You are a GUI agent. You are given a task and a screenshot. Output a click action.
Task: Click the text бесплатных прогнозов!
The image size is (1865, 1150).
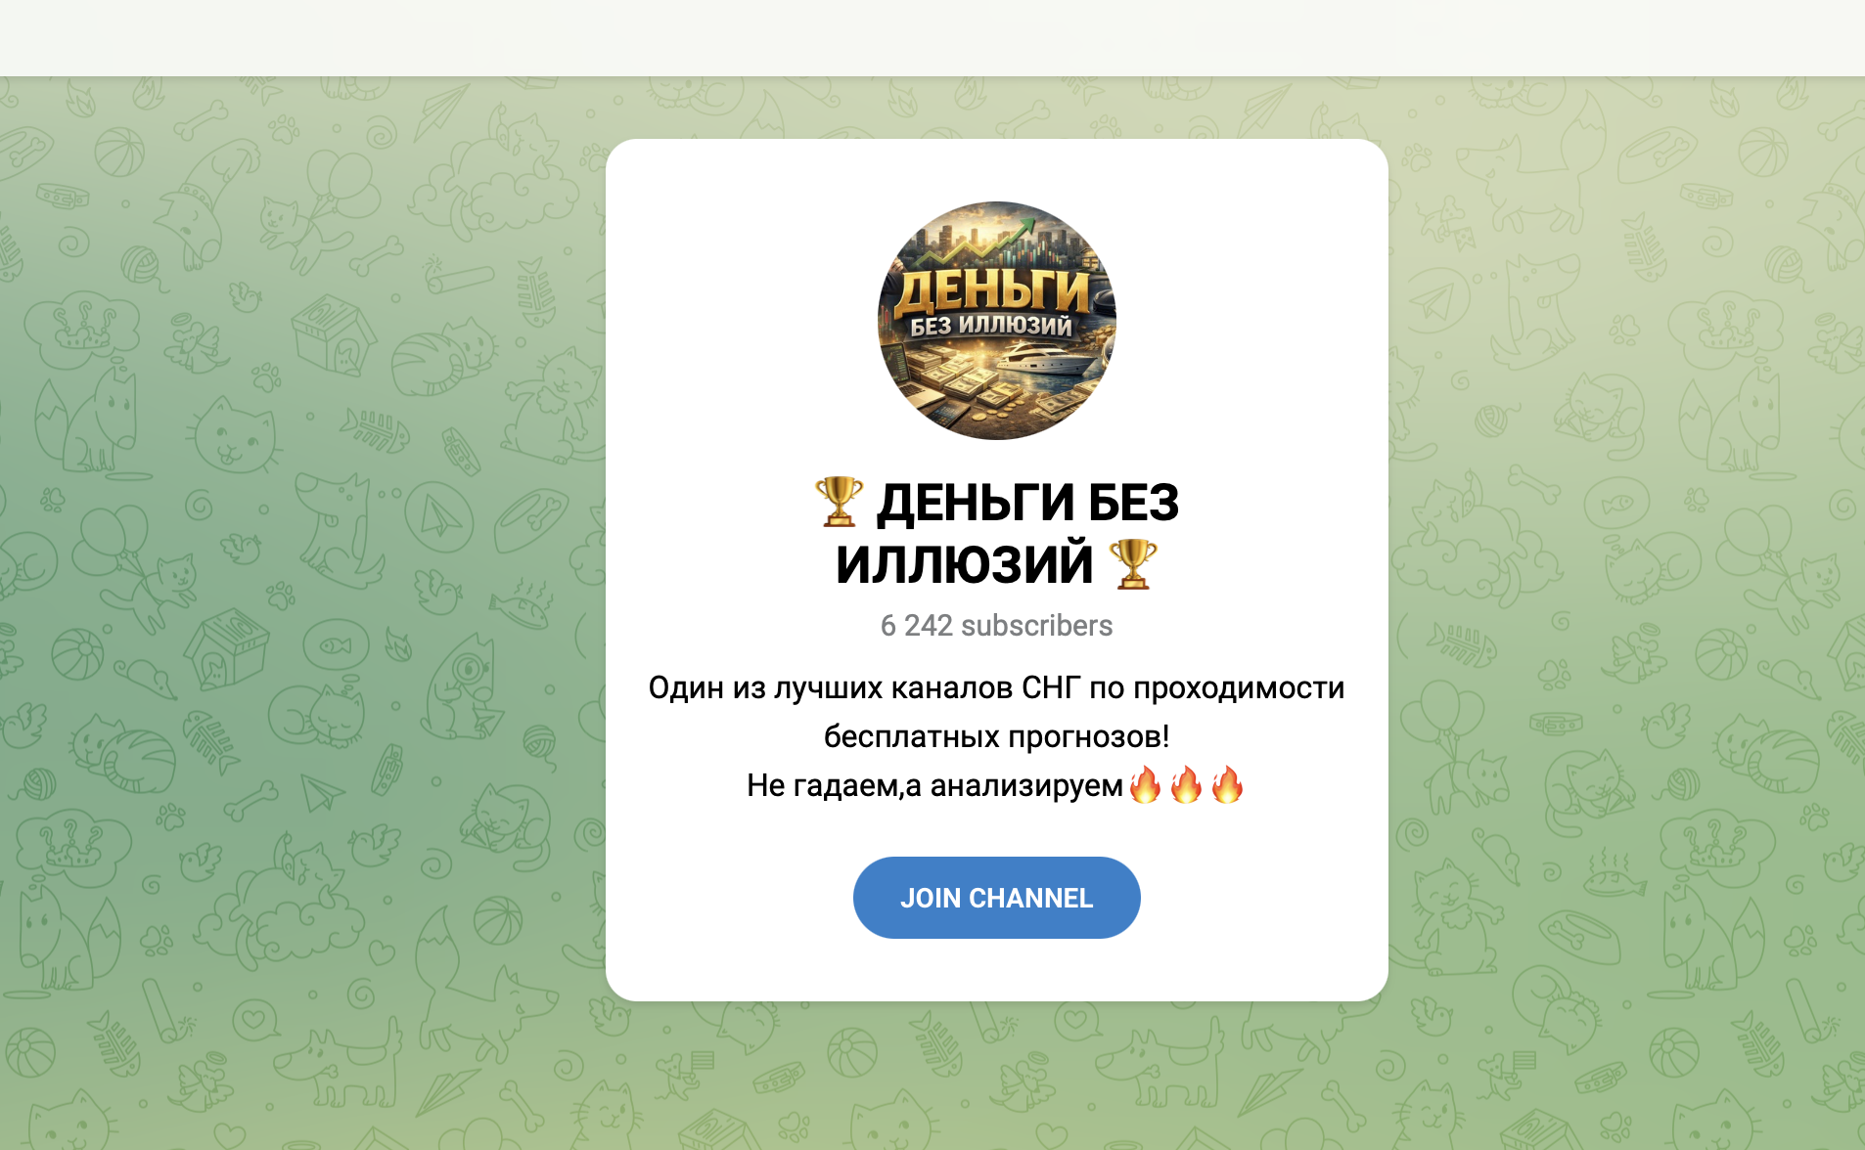click(x=996, y=736)
